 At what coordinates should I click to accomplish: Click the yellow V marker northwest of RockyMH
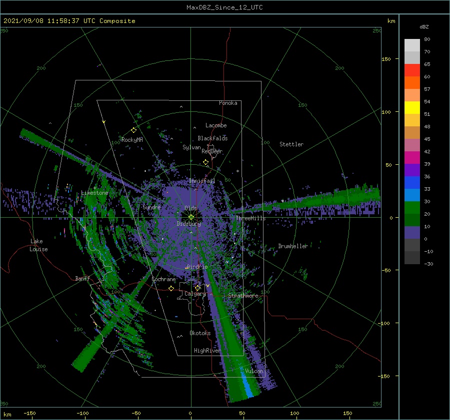[x=103, y=122]
